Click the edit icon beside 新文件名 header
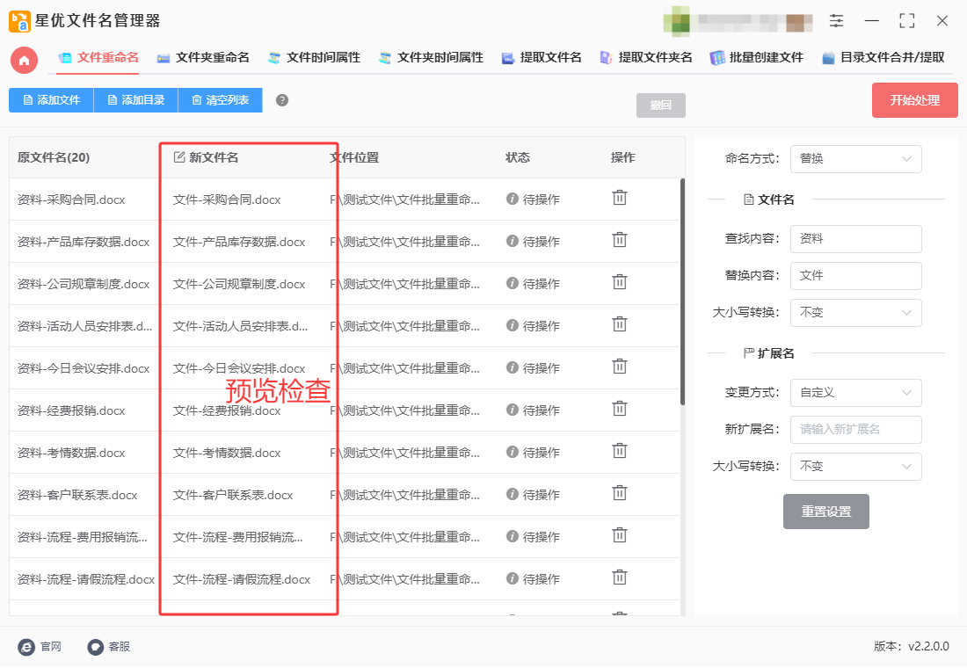Viewport: 967px width, 668px height. click(x=179, y=157)
